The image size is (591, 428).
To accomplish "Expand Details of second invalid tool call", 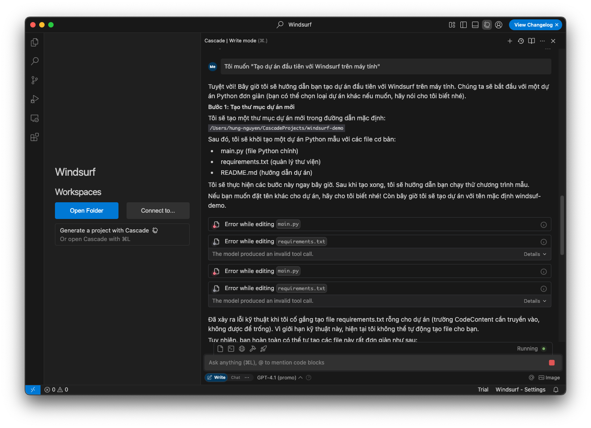I will (535, 301).
